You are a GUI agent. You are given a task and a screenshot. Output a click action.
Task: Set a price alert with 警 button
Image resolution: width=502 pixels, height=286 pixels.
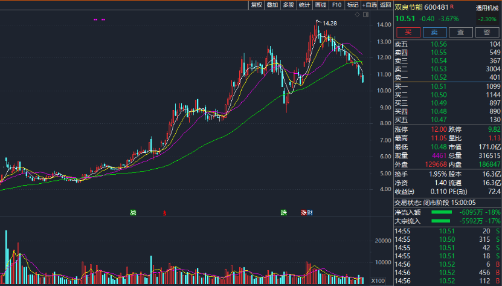point(487,33)
